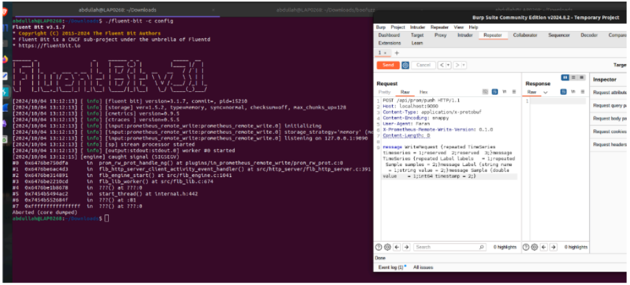Expand Request body parameters in Inspector

pos(609,119)
